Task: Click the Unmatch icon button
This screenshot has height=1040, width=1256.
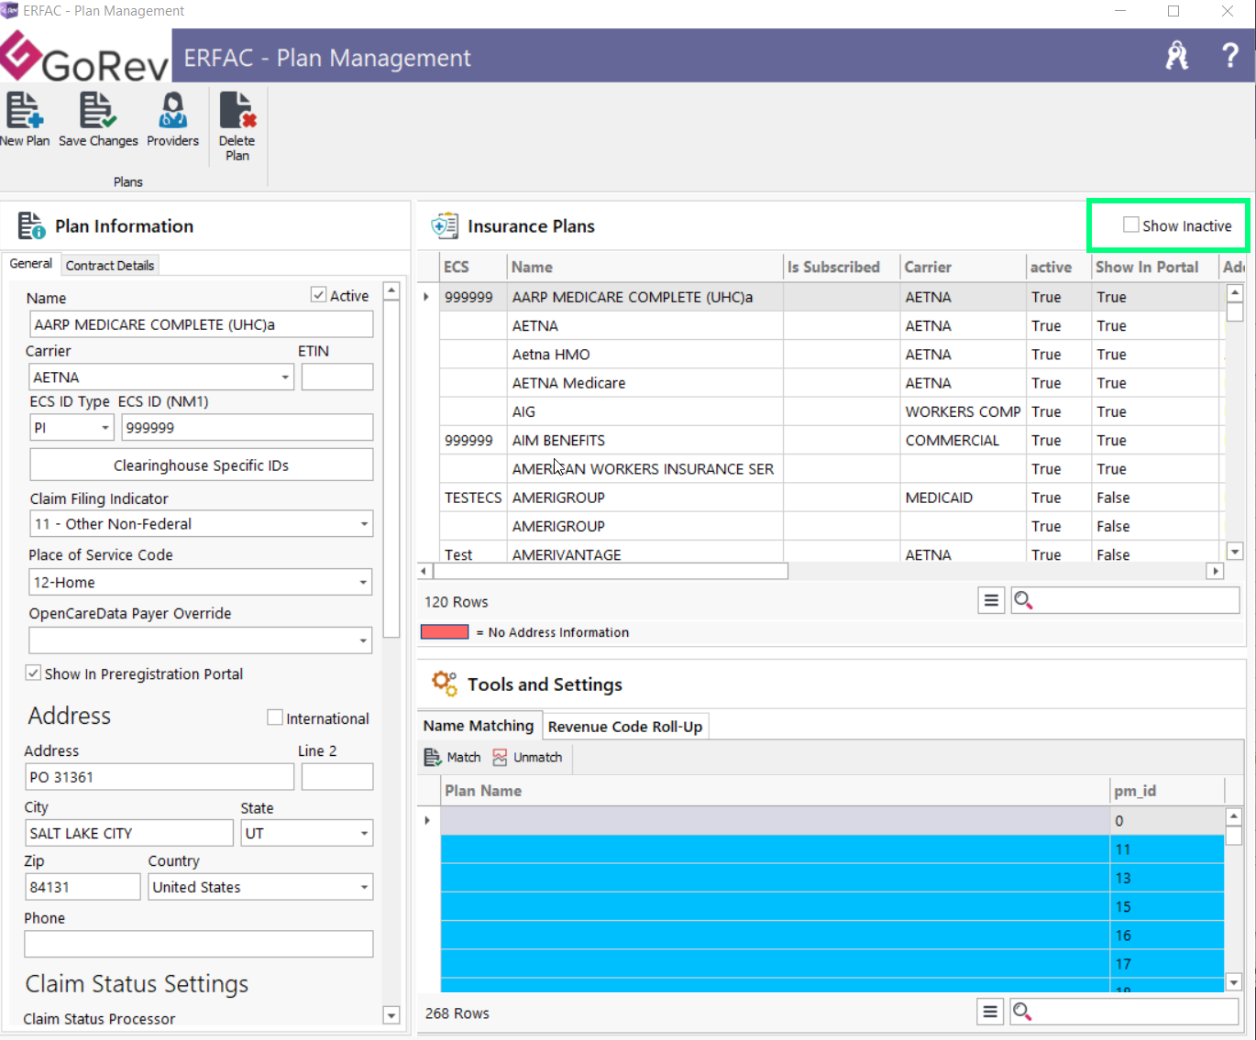Action: pos(527,758)
